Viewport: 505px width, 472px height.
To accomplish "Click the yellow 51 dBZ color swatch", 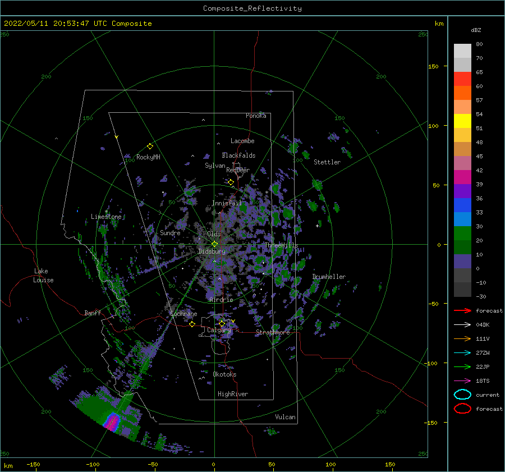I will (462, 121).
